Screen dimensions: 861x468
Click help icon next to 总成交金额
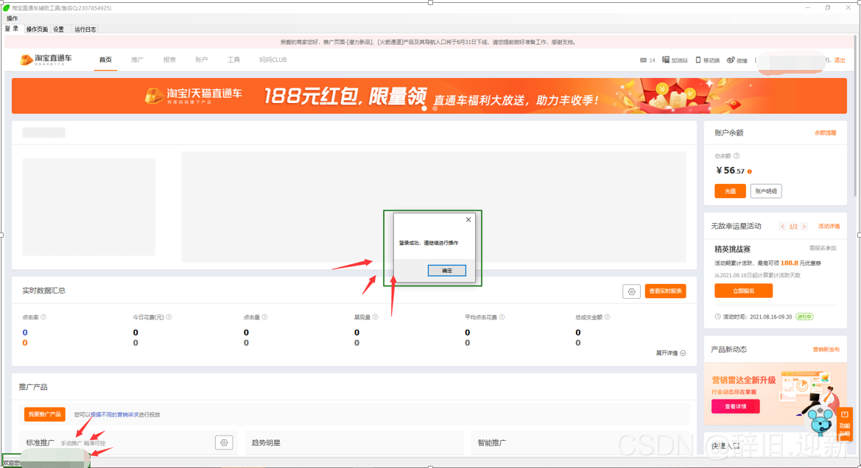coord(607,317)
